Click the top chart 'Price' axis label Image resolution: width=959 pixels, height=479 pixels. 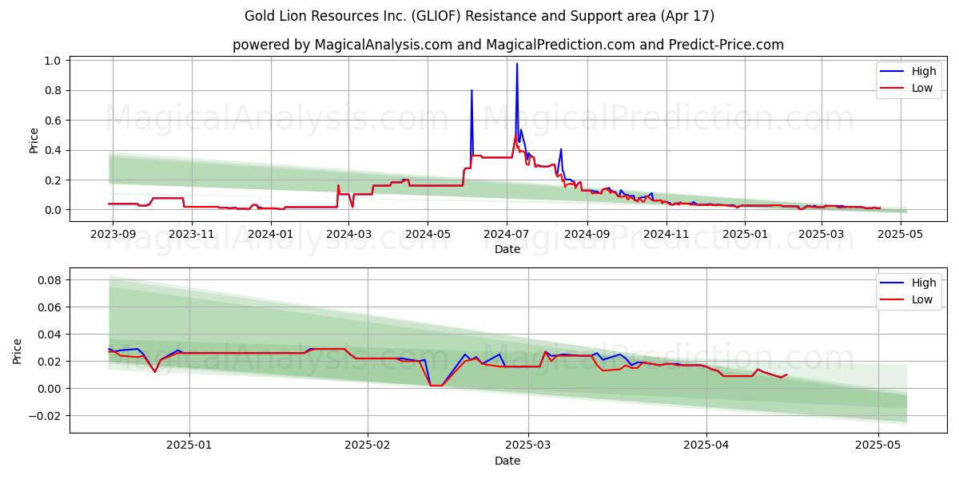(x=34, y=139)
